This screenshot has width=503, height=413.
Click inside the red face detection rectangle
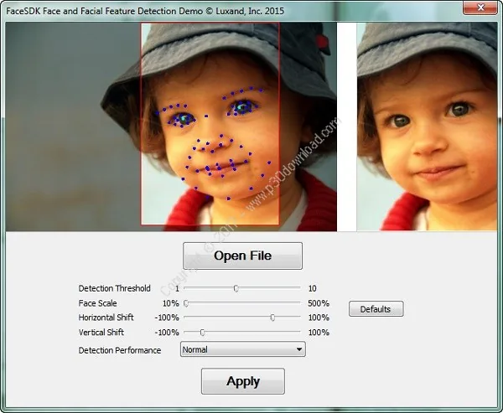pyautogui.click(x=210, y=124)
